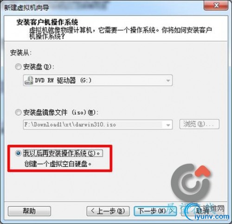
Task: Open the DVD RW 驱动器 combo box
Action: tap(98, 81)
